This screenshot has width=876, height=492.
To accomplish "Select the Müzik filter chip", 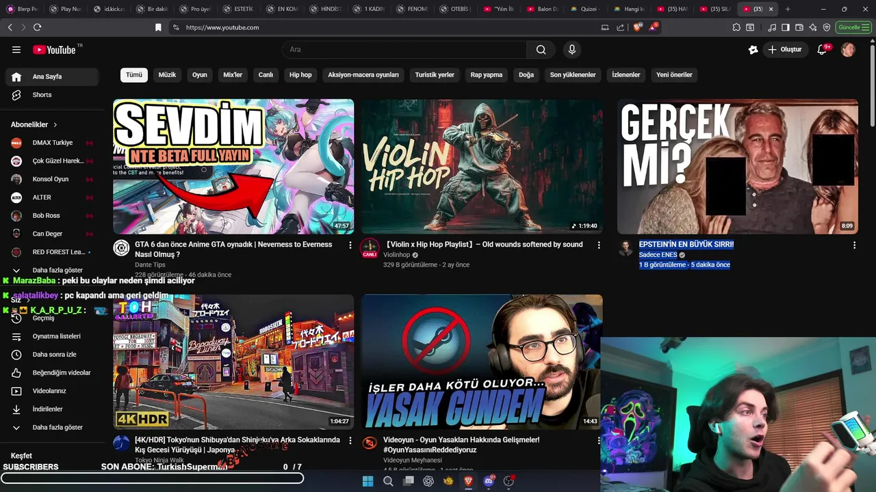I will tap(167, 74).
